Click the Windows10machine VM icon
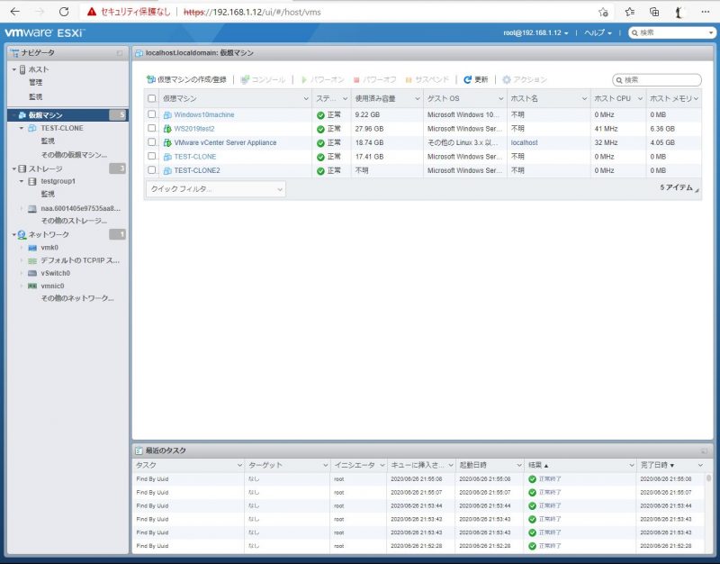Viewport: 720px width, 564px height. pyautogui.click(x=167, y=115)
